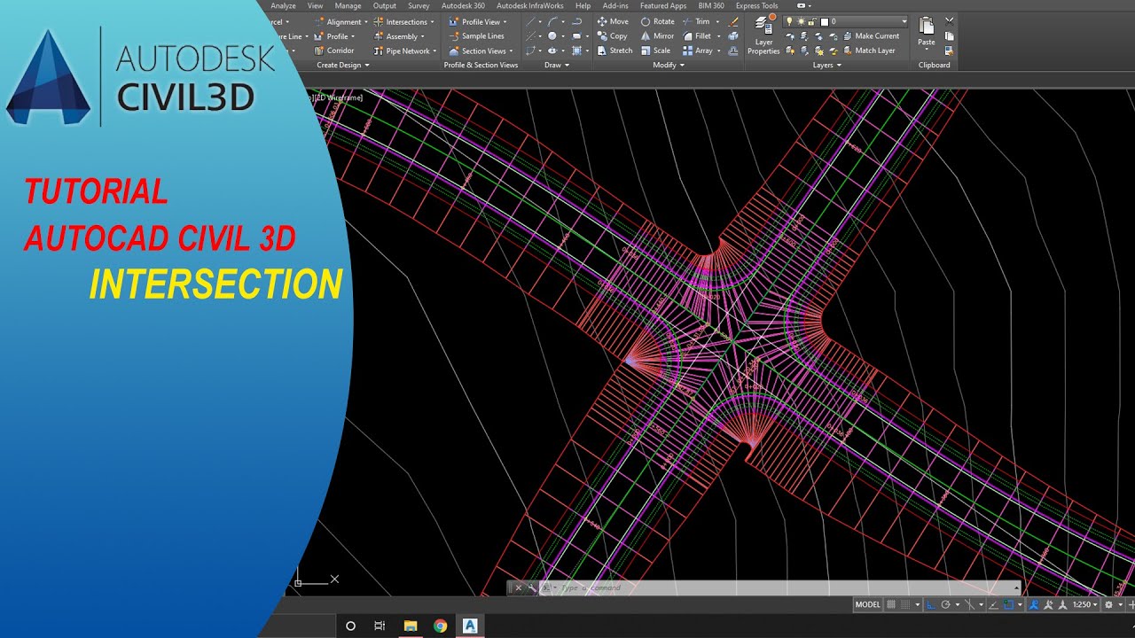Click Profile & Section Views panel title
Image resolution: width=1135 pixels, height=638 pixels.
(x=481, y=65)
